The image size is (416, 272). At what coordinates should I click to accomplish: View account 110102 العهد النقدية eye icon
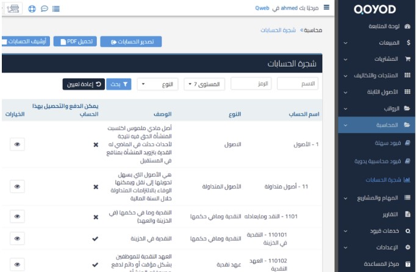(x=17, y=264)
